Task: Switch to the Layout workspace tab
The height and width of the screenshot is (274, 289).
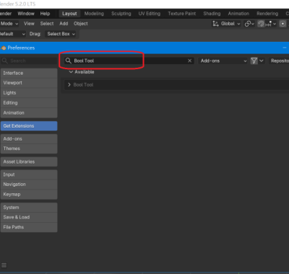Action: tap(69, 14)
